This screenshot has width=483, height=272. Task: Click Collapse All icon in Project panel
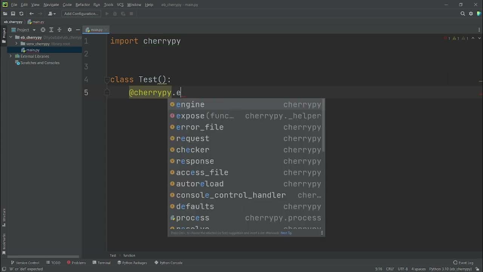coord(60,30)
